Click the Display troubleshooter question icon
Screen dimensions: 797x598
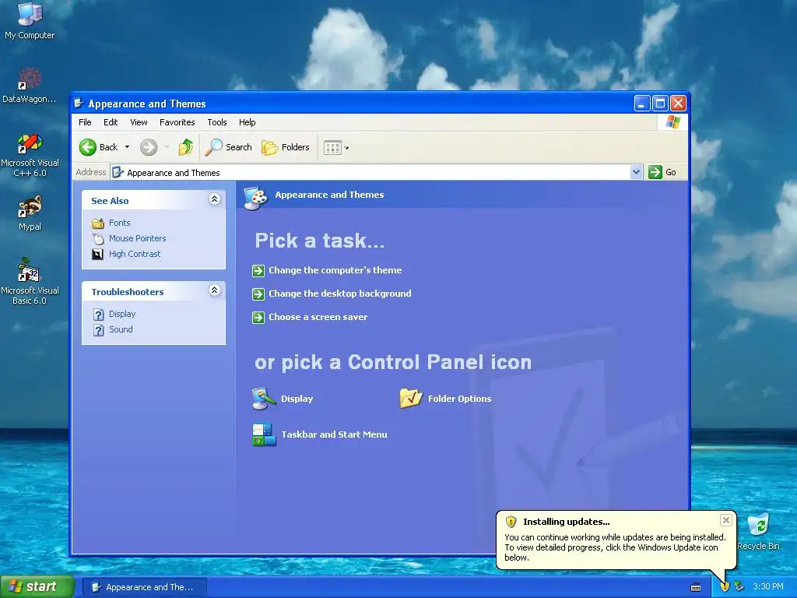pyautogui.click(x=99, y=315)
